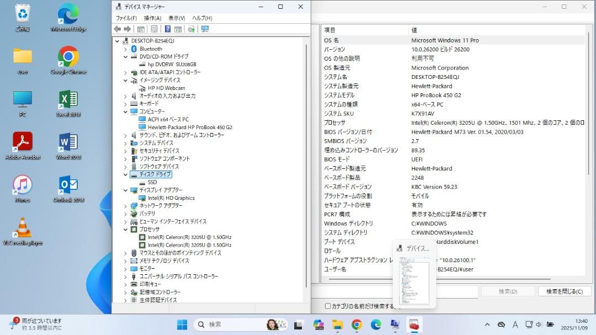Open Google Chrome desktop shortcut
This screenshot has height=335, width=596.
pos(68,61)
